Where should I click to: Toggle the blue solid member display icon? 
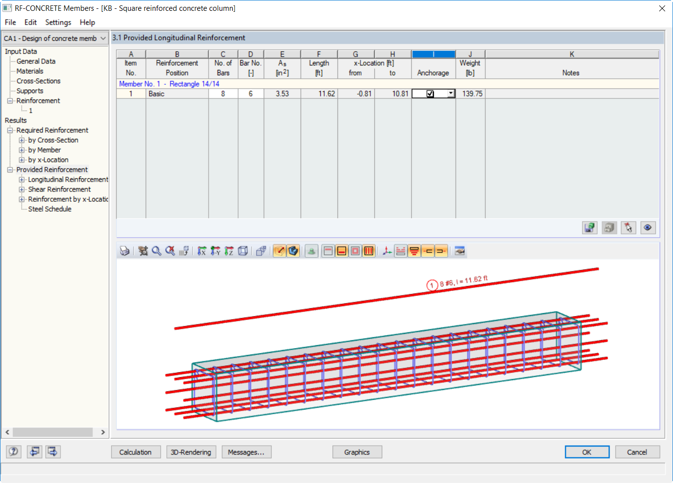click(293, 251)
